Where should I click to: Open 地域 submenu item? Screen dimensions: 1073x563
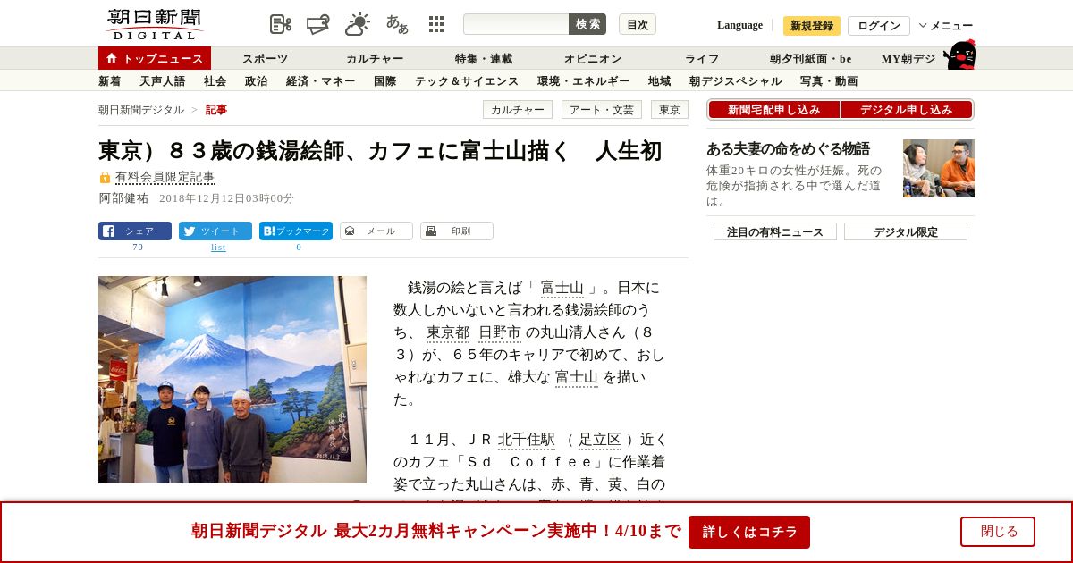pyautogui.click(x=660, y=81)
